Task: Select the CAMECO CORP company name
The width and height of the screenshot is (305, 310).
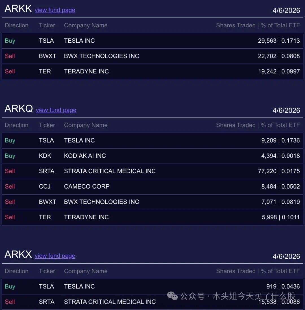Action: pos(87,186)
